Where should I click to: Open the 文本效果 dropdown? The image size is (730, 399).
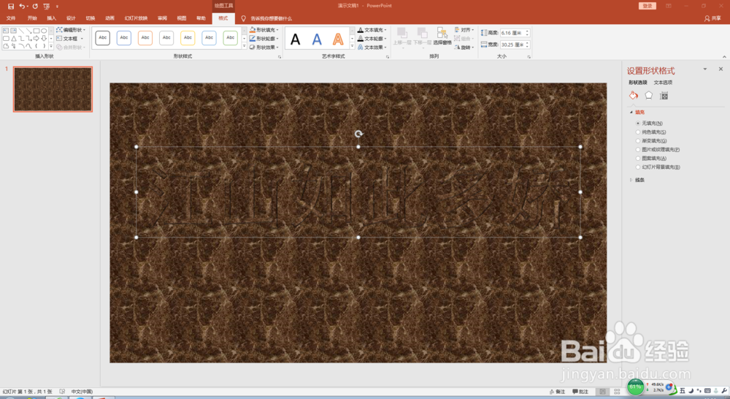coord(372,47)
